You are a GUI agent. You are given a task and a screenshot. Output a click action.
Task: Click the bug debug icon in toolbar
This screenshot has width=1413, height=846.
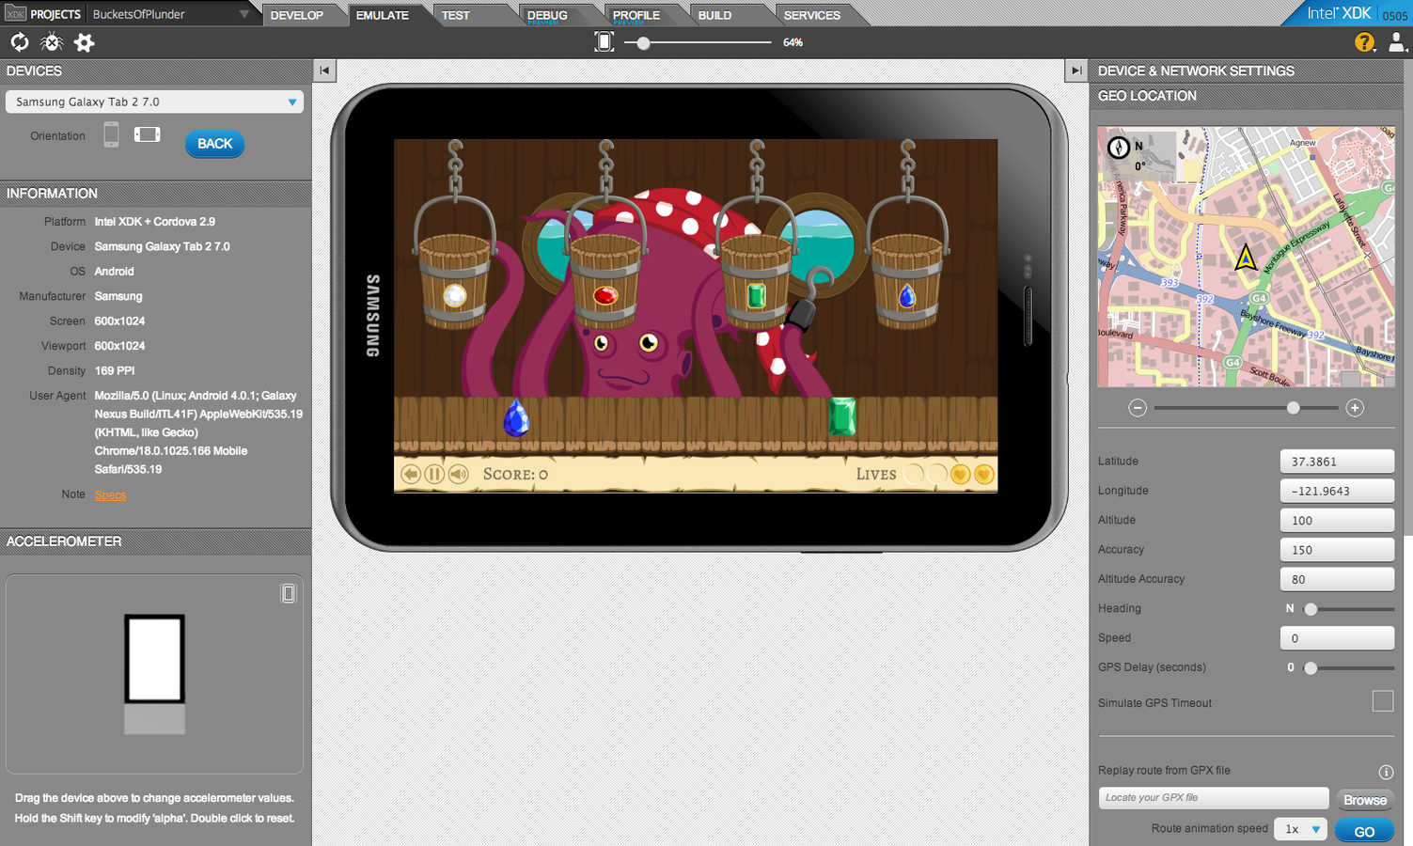(x=52, y=42)
